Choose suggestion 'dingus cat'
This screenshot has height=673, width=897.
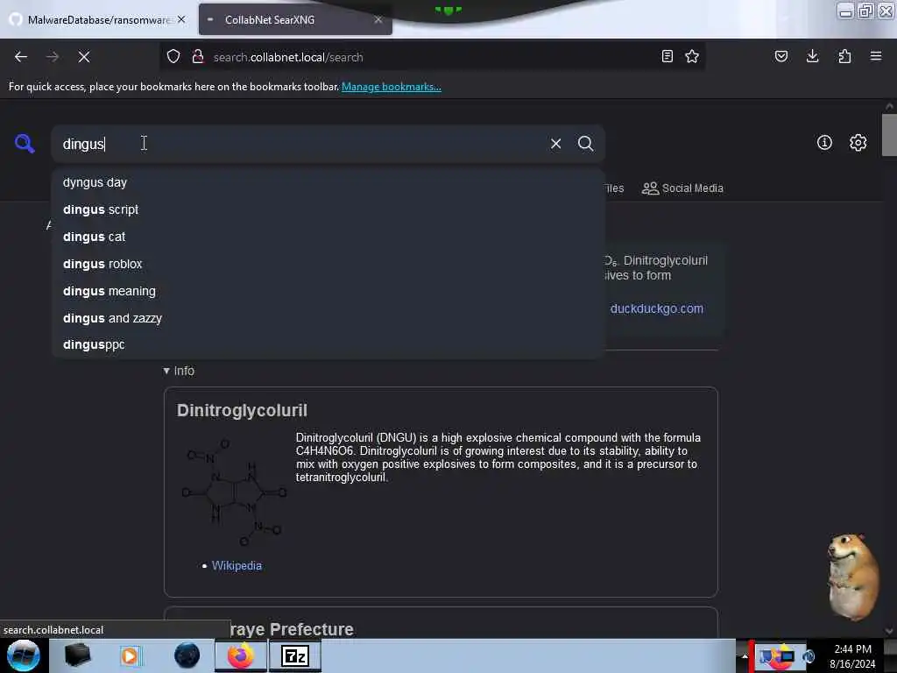[328, 237]
